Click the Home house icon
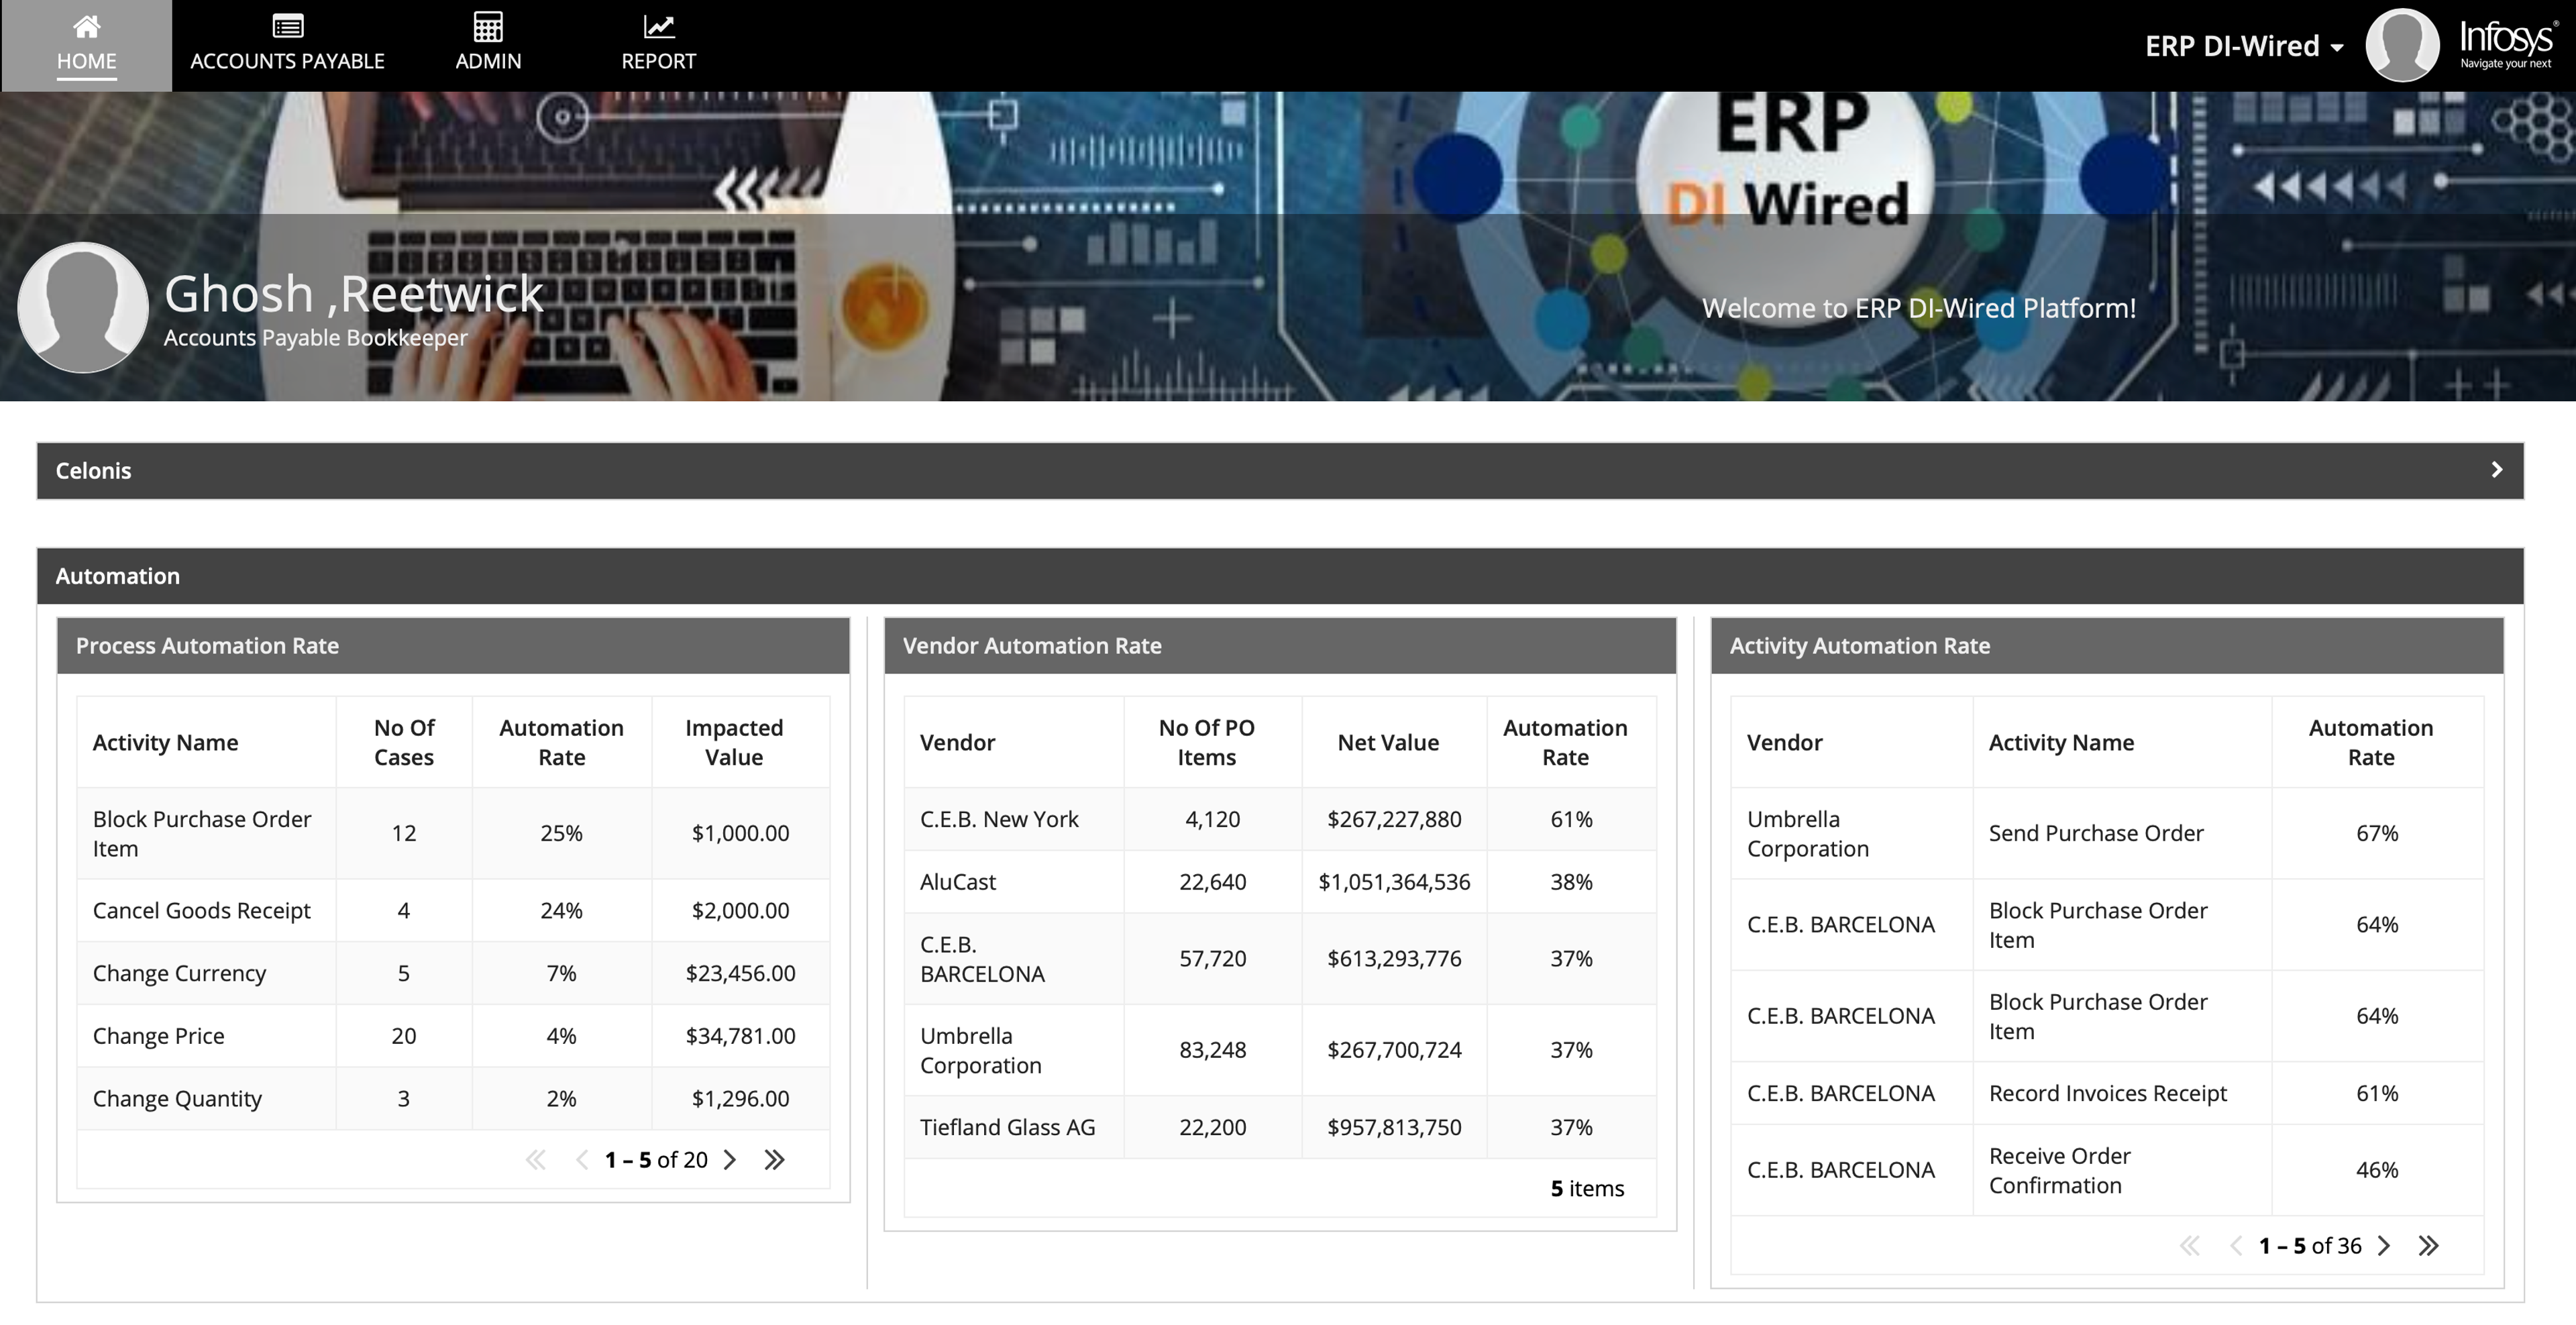The image size is (2576, 1325). point(87,26)
